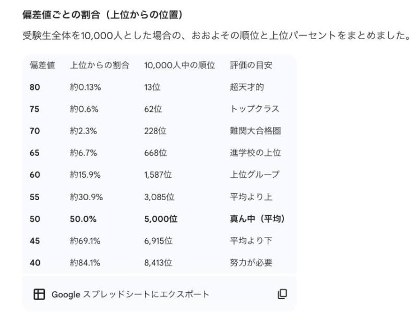Click the copy table icon

pyautogui.click(x=282, y=294)
